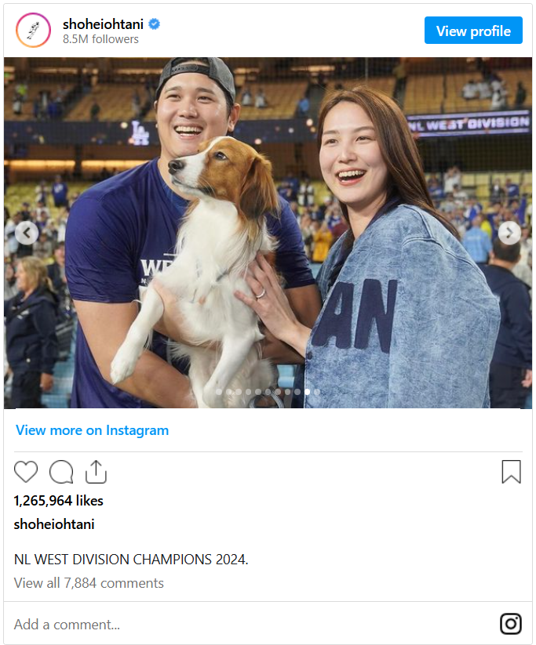Screen dimensions: 536x645
Task: Like the post with the heart icon
Action: pyautogui.click(x=26, y=472)
